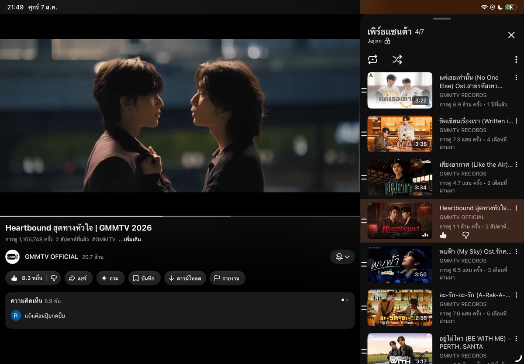Save video using บันทึก button
524x364 pixels.
pyautogui.click(x=144, y=278)
